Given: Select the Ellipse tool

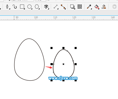Looking at the screenshot, I should tap(29, 7).
